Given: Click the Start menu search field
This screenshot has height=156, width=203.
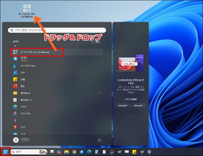Looking at the screenshot, I should (x=57, y=30).
